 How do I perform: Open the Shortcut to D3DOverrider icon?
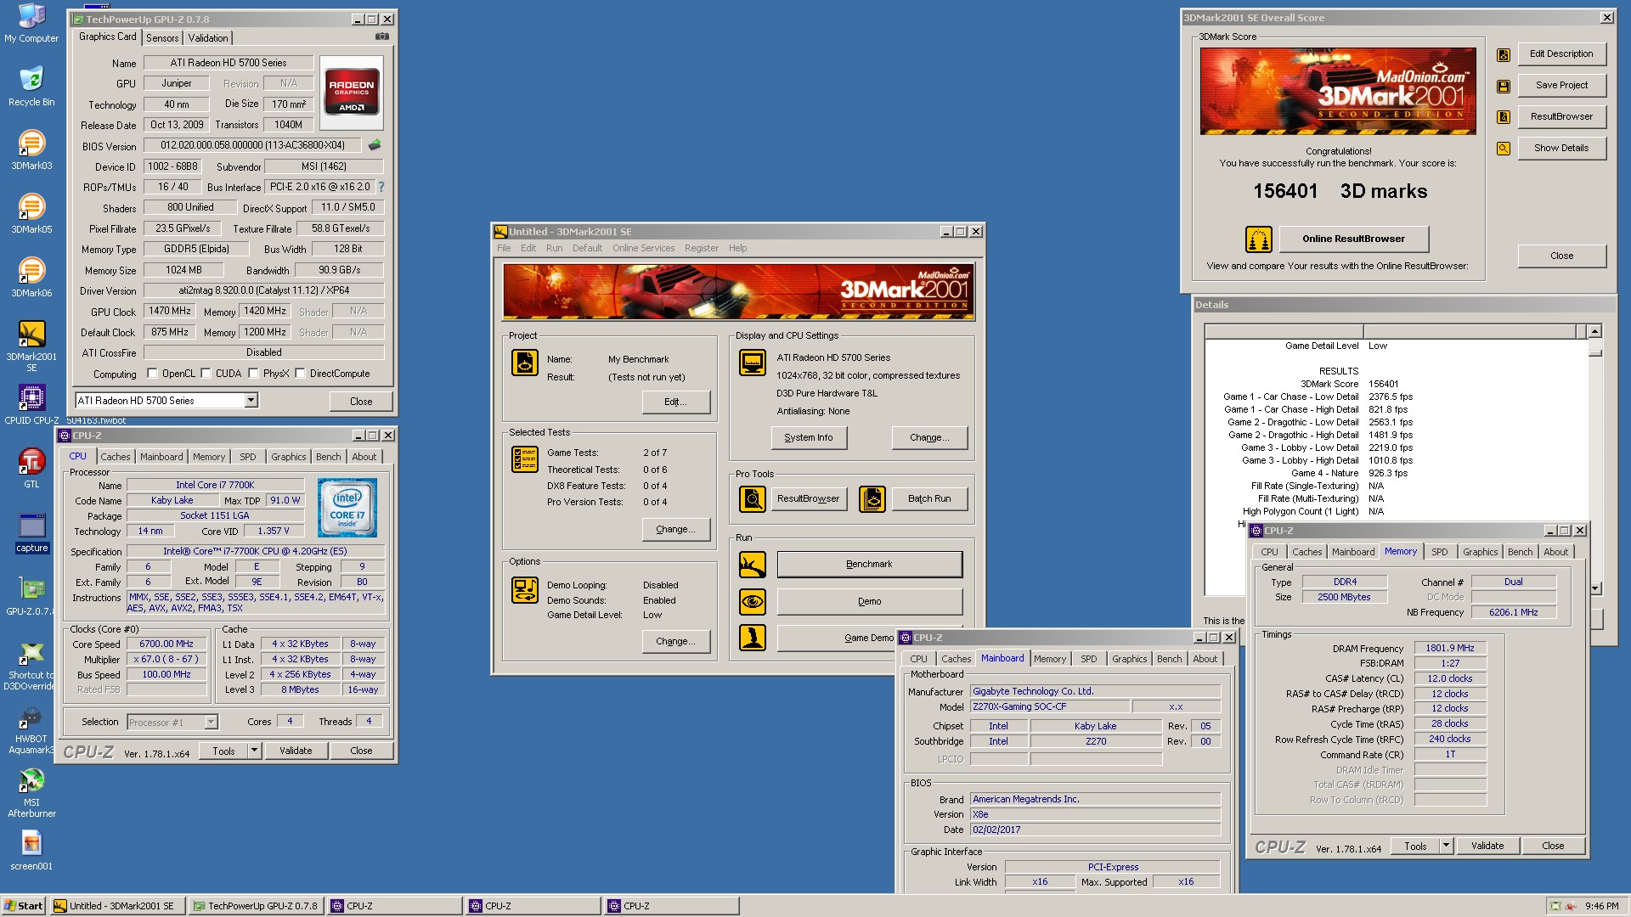click(x=31, y=666)
